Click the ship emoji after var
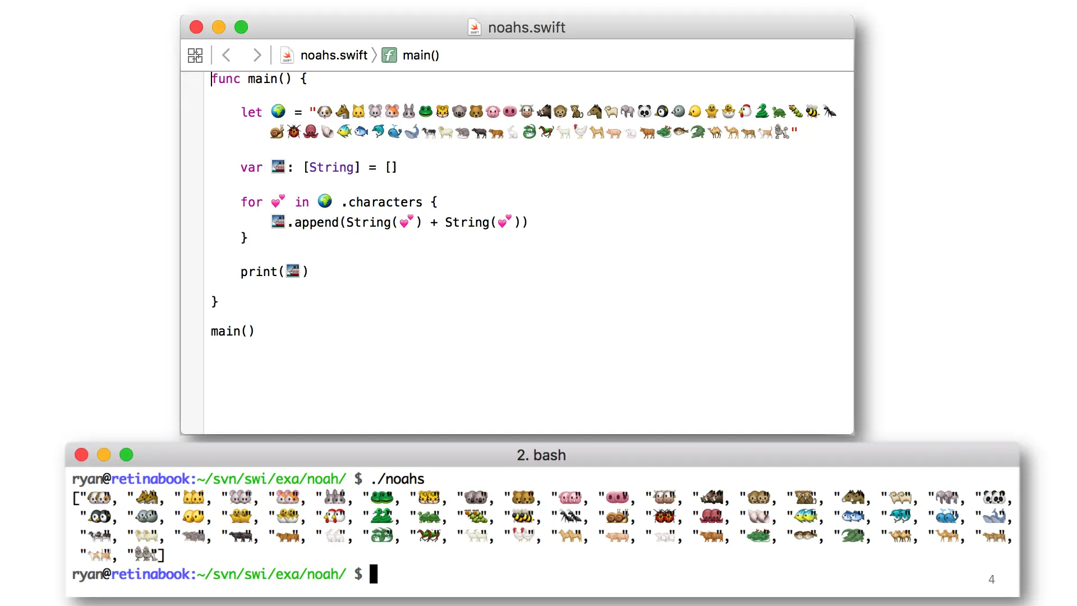This screenshot has height=606, width=1077. 278,167
